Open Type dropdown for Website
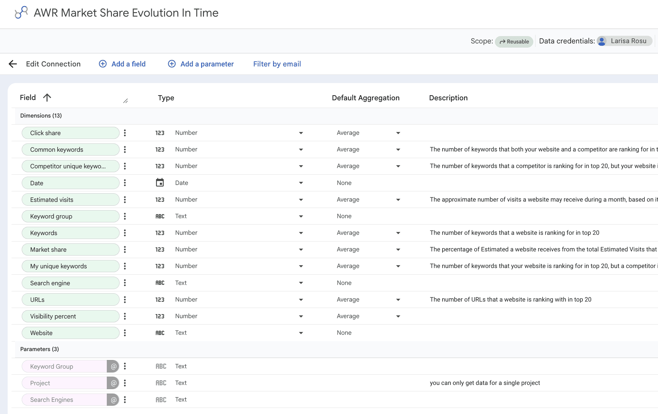The height and width of the screenshot is (414, 658). (301, 333)
